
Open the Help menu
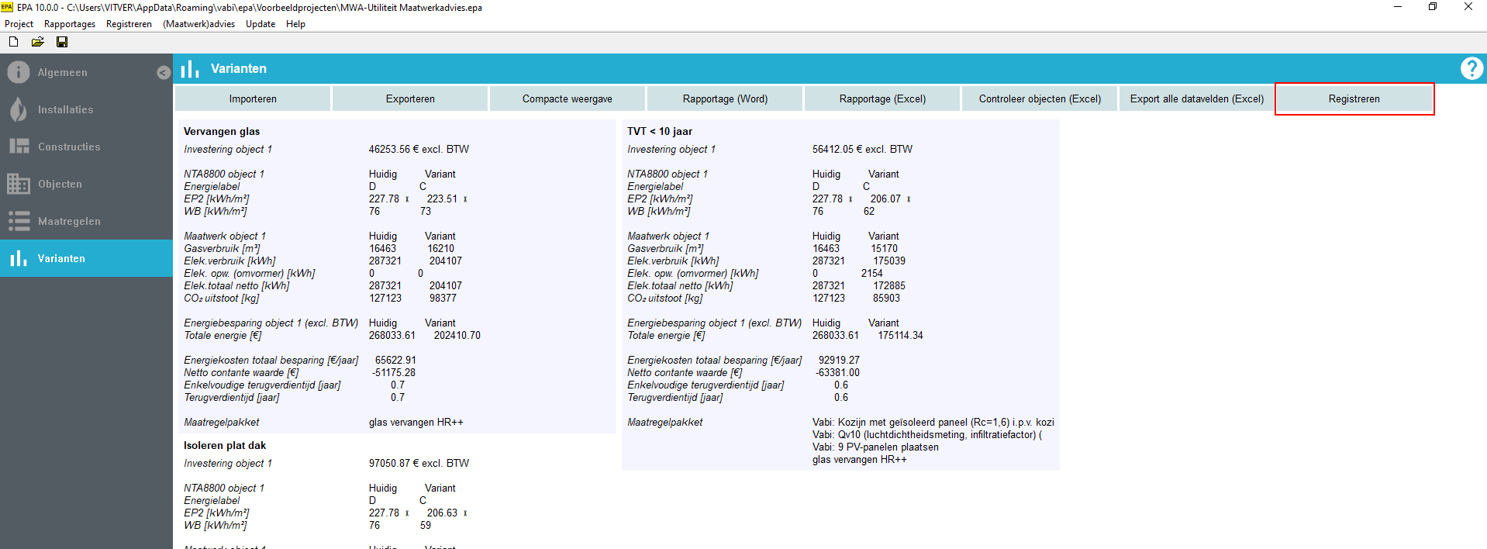(x=295, y=24)
